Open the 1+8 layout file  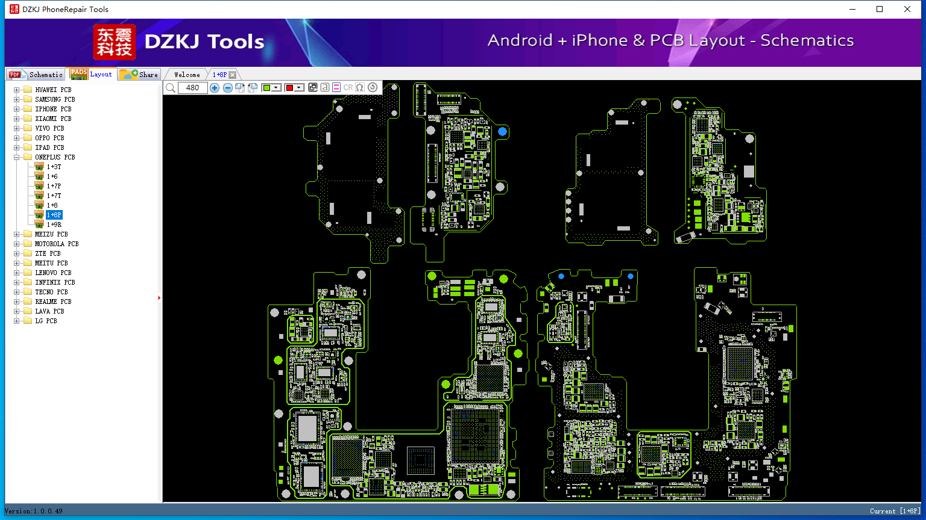click(x=52, y=205)
